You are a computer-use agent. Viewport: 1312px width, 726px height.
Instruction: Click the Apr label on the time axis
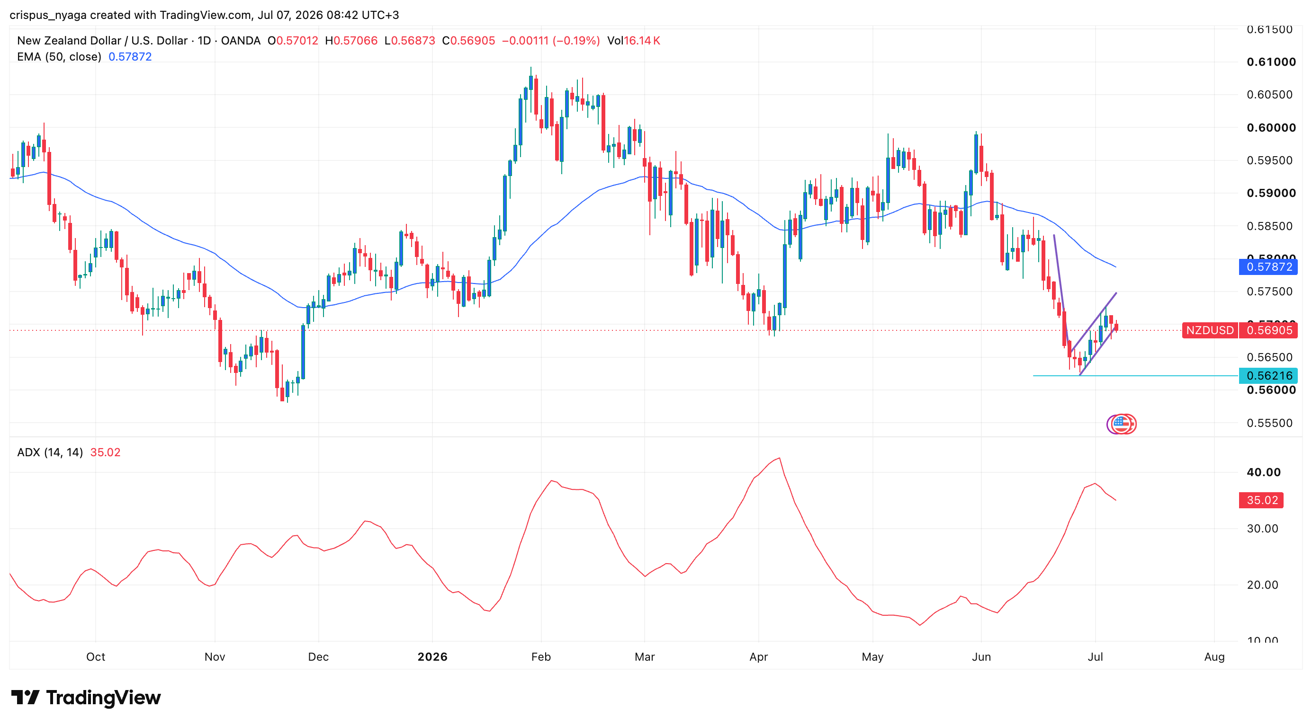click(x=759, y=657)
